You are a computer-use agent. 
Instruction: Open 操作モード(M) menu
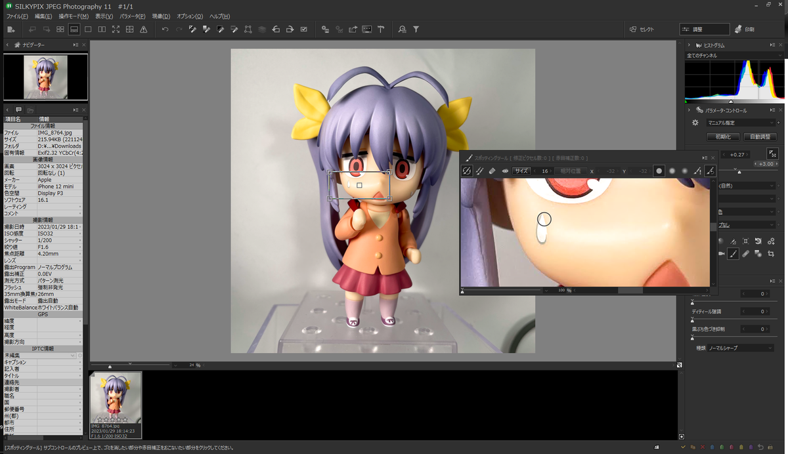pos(74,16)
